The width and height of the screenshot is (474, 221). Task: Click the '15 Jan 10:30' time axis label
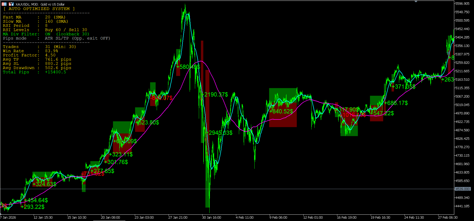(77, 218)
